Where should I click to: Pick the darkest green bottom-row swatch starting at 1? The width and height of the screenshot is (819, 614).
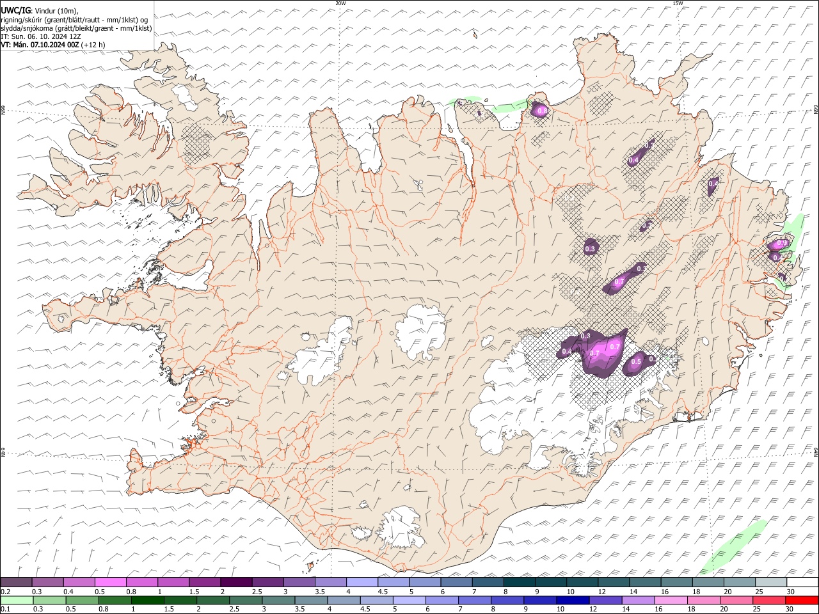tap(147, 600)
